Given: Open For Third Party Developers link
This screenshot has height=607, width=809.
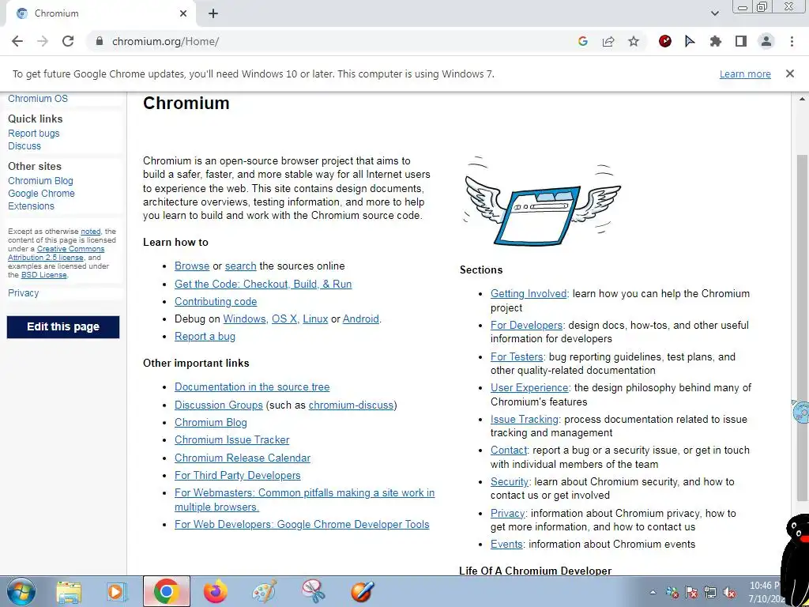Looking at the screenshot, I should click(237, 475).
